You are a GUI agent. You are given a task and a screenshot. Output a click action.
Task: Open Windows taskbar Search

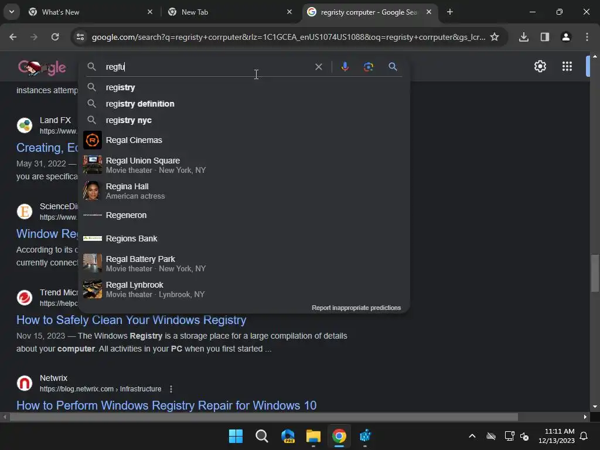click(x=262, y=436)
